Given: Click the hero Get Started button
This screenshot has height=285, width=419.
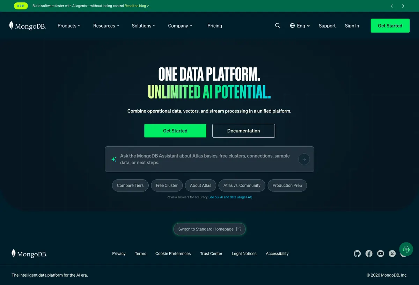Looking at the screenshot, I should (175, 131).
